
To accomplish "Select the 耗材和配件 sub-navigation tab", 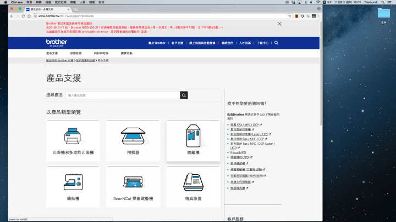I will [x=101, y=53].
